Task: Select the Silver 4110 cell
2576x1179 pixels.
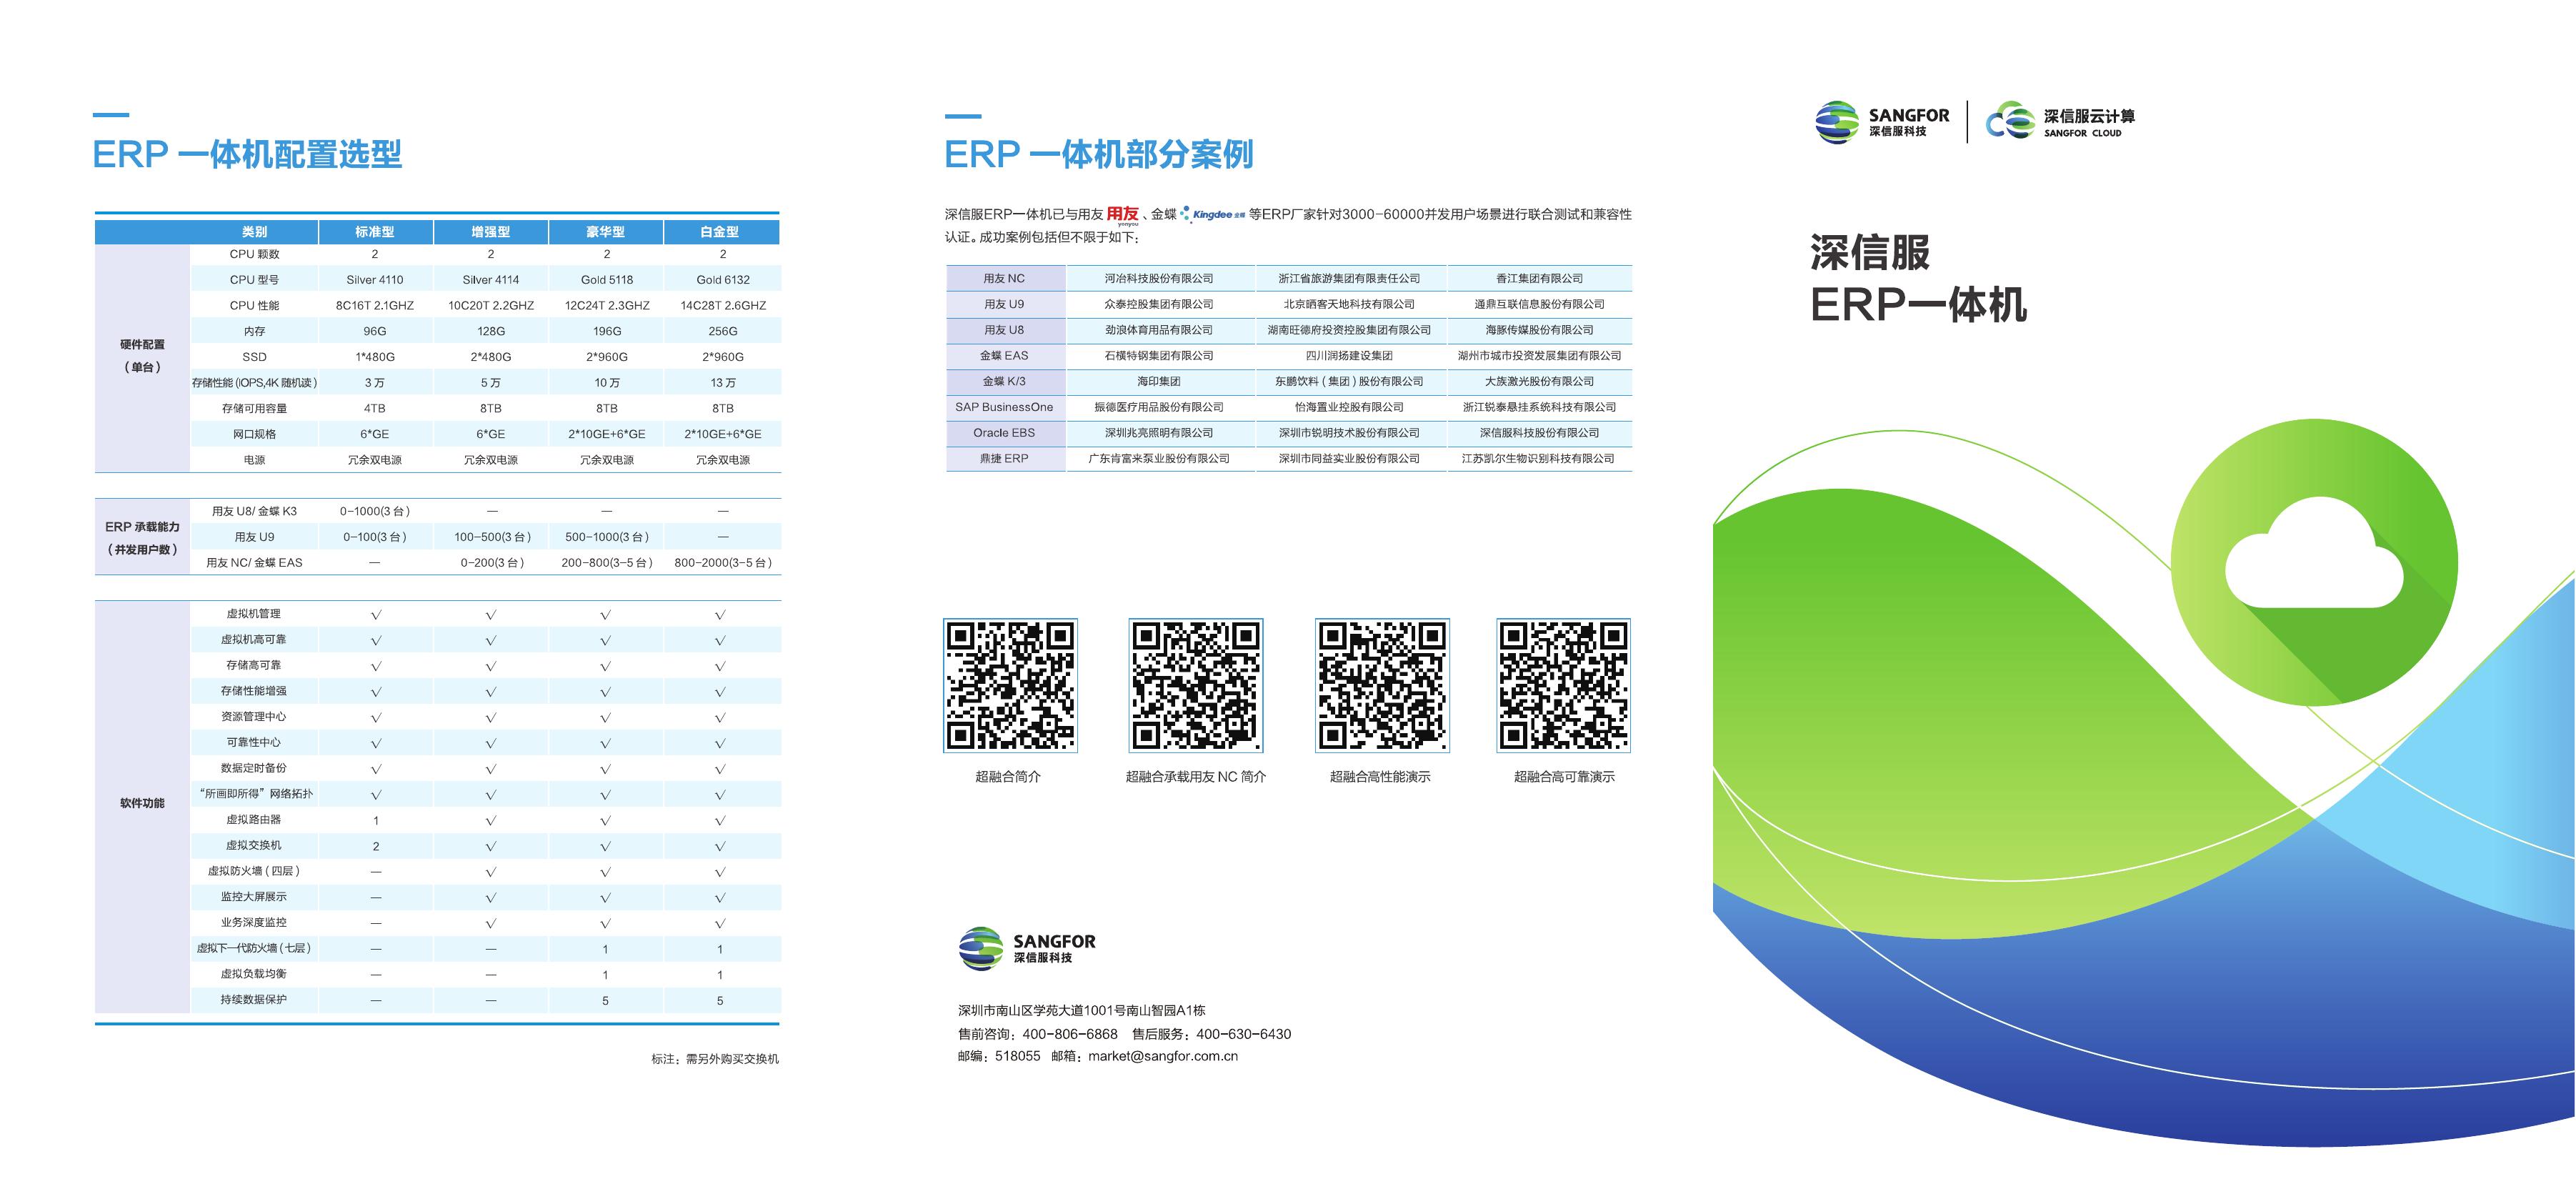Action: [x=375, y=280]
